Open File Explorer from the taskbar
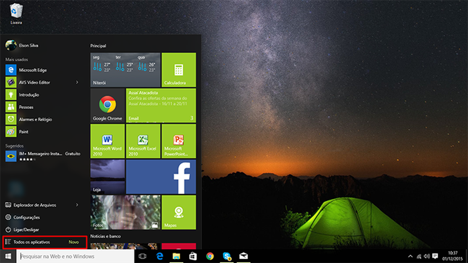This screenshot has height=263, width=468. click(176, 256)
